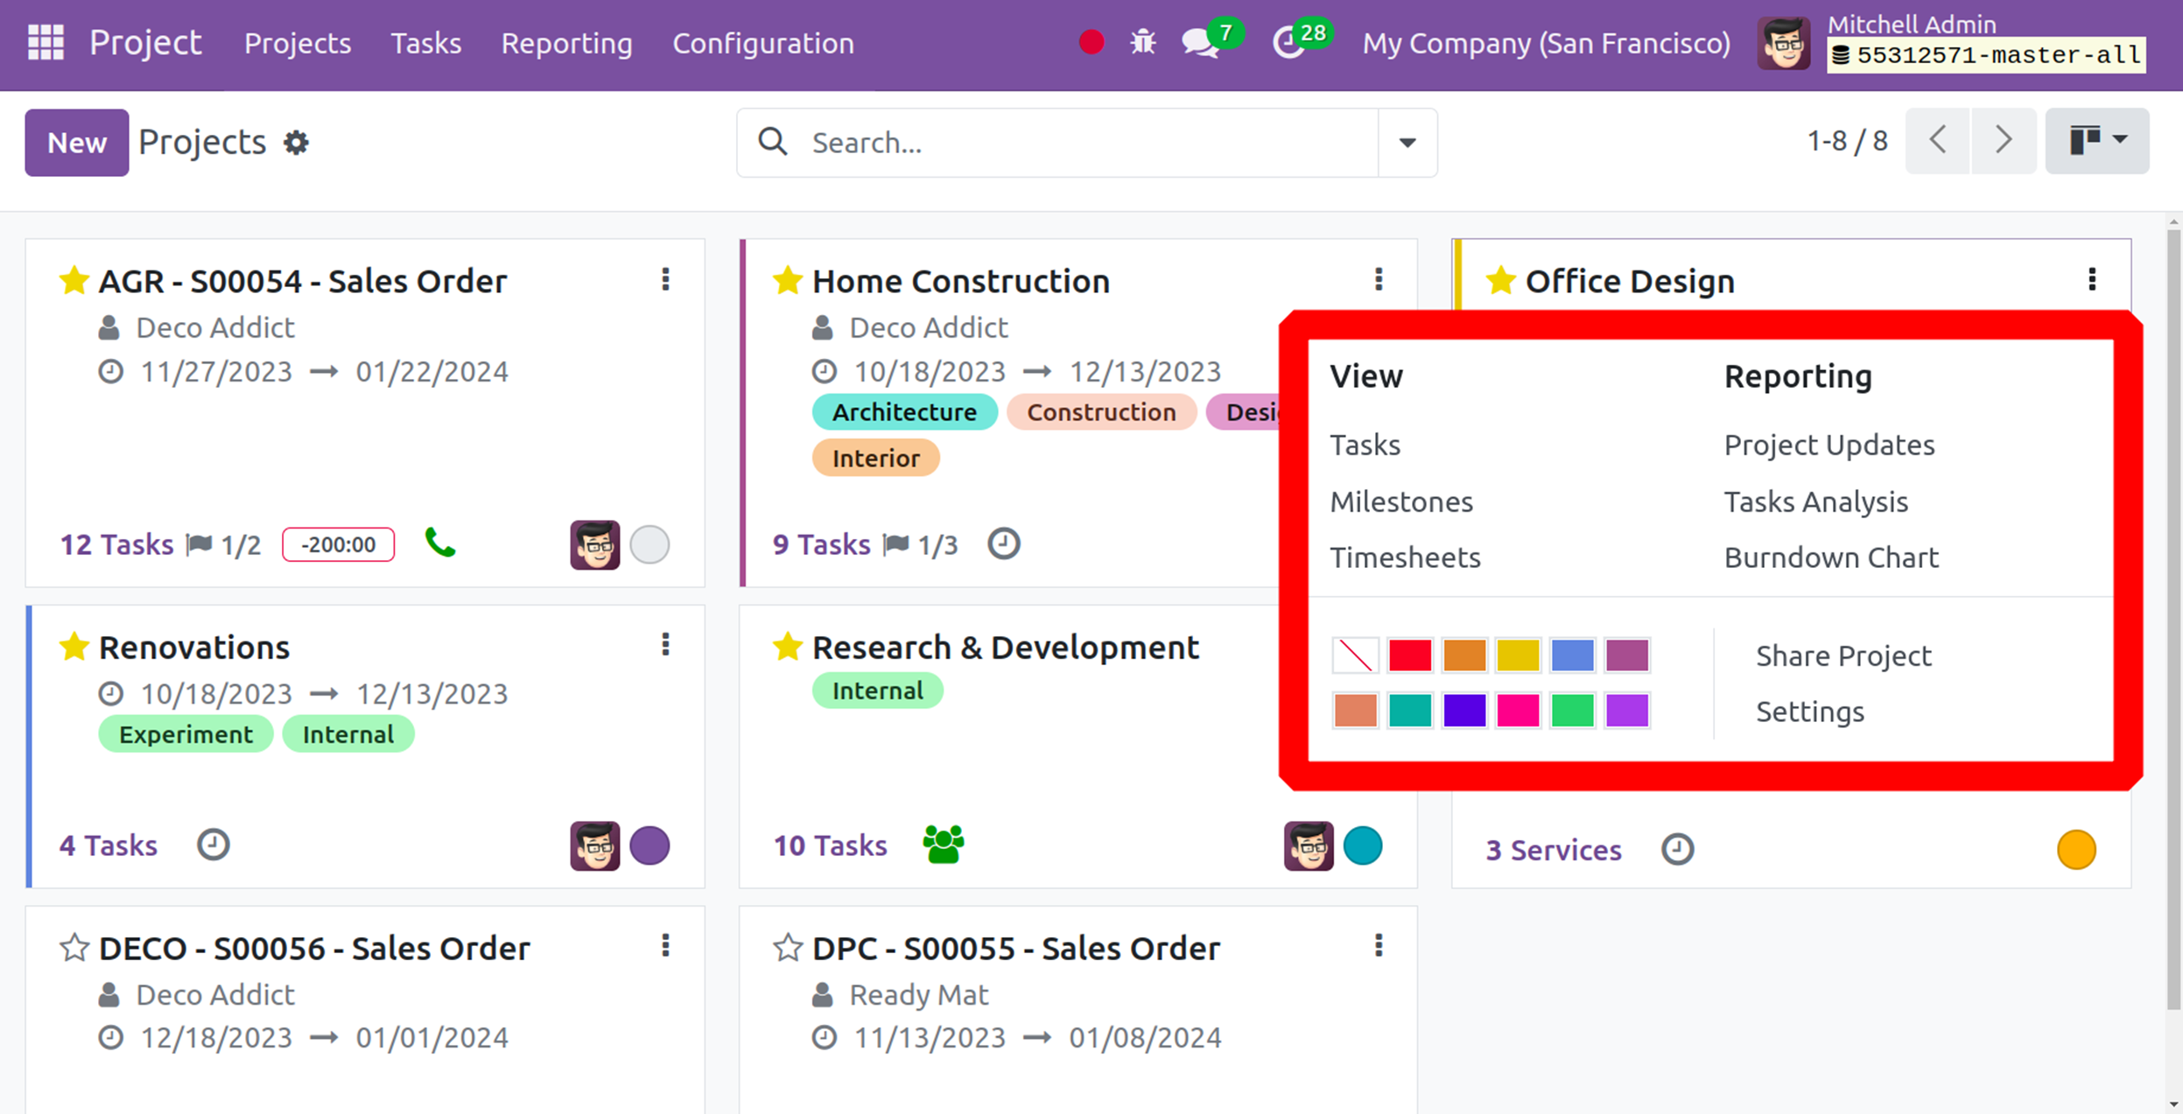The width and height of the screenshot is (2183, 1114).
Task: Pick the red color swatch
Action: point(1409,655)
